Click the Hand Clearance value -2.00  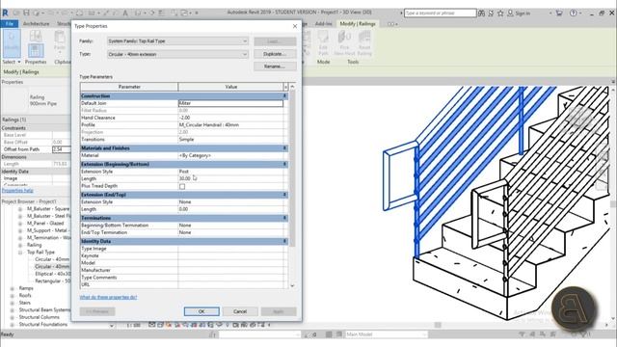(x=230, y=118)
